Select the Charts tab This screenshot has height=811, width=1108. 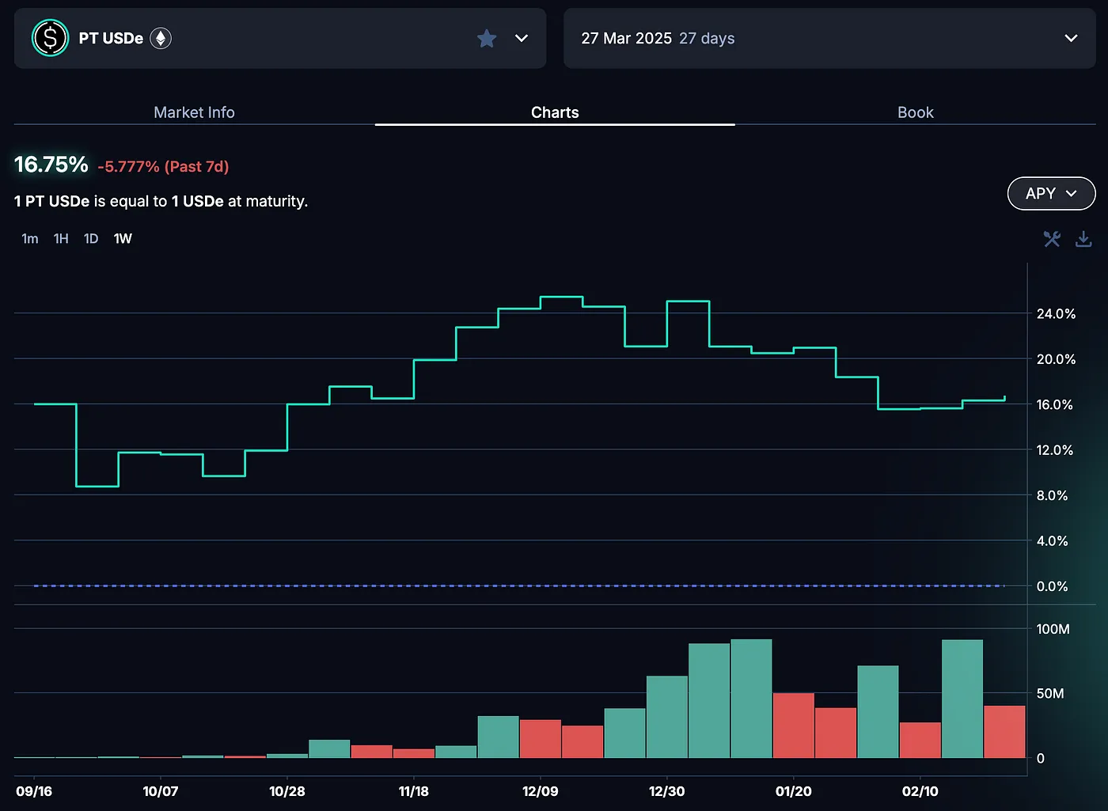555,112
